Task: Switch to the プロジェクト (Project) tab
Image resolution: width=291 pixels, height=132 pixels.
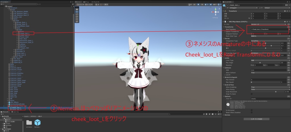Action: pos(5,112)
